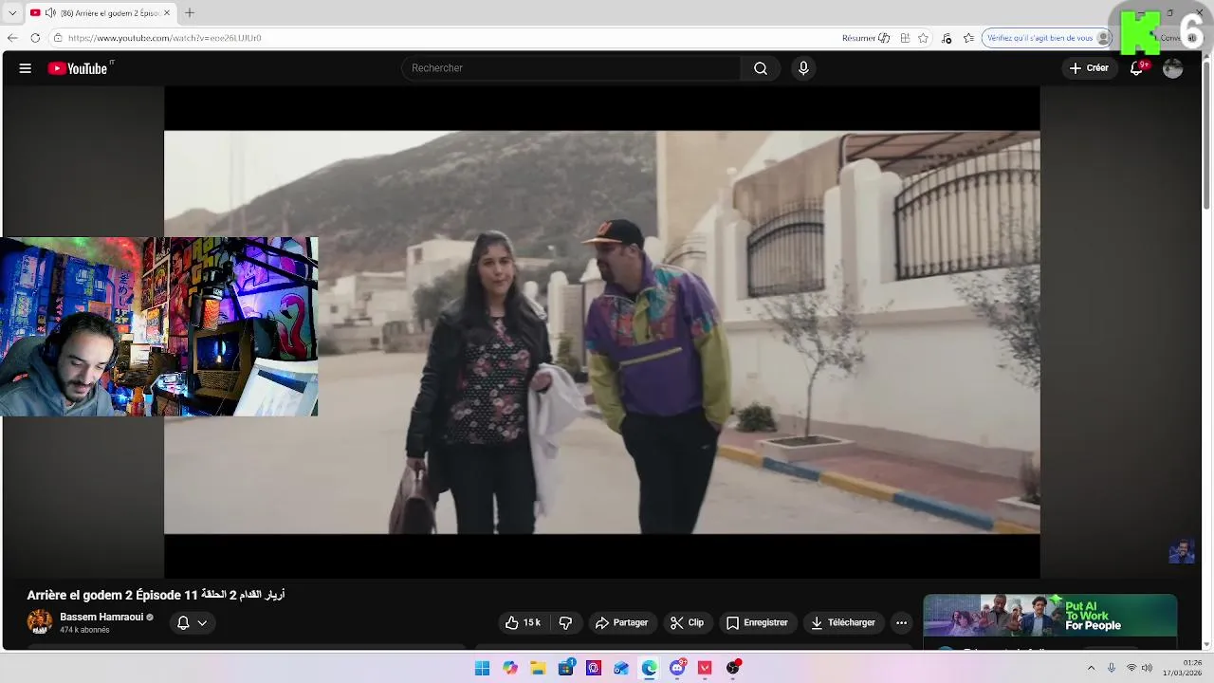The width and height of the screenshot is (1214, 683).
Task: Click the Partager share button
Action: point(621,622)
